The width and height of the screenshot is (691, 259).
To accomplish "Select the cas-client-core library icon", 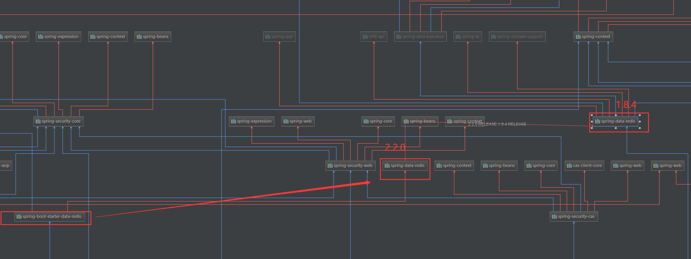I will coord(569,166).
